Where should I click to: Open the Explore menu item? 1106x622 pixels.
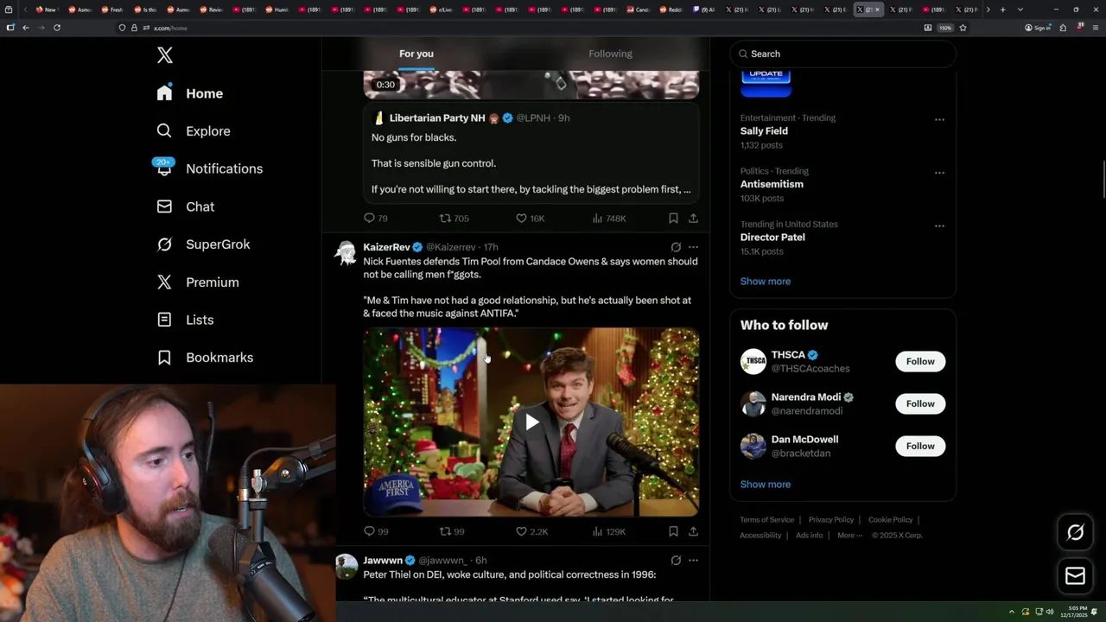click(x=194, y=130)
